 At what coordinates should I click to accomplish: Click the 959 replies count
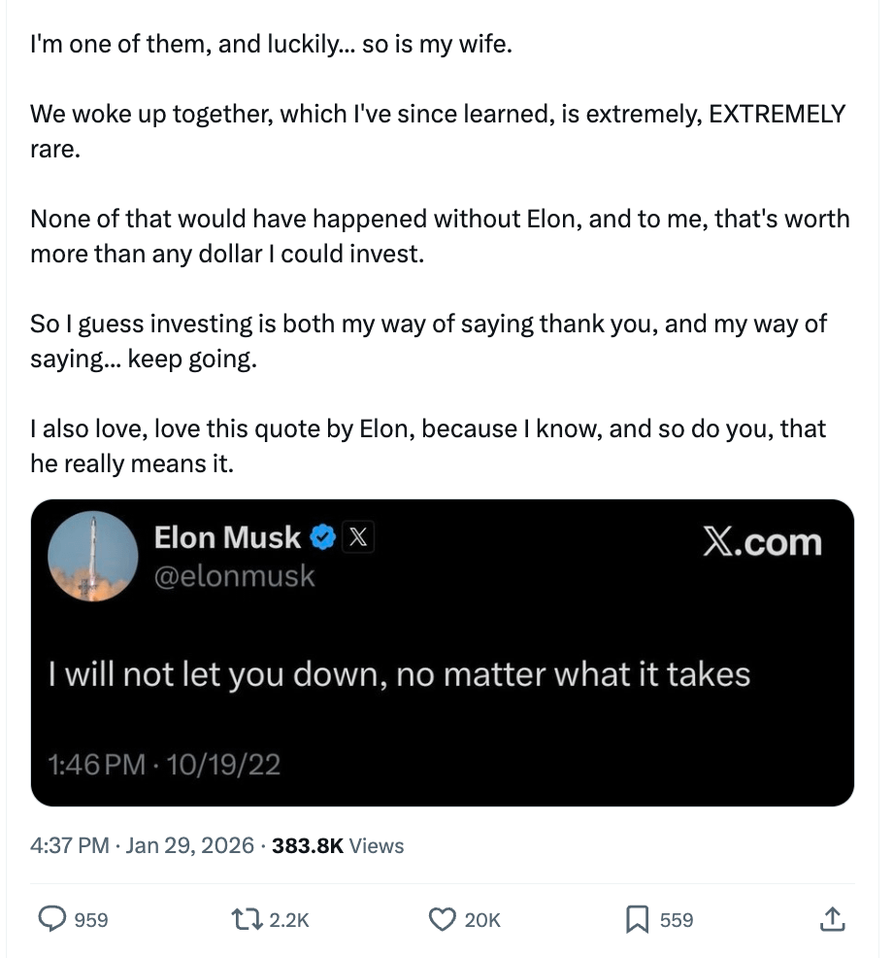pos(91,919)
